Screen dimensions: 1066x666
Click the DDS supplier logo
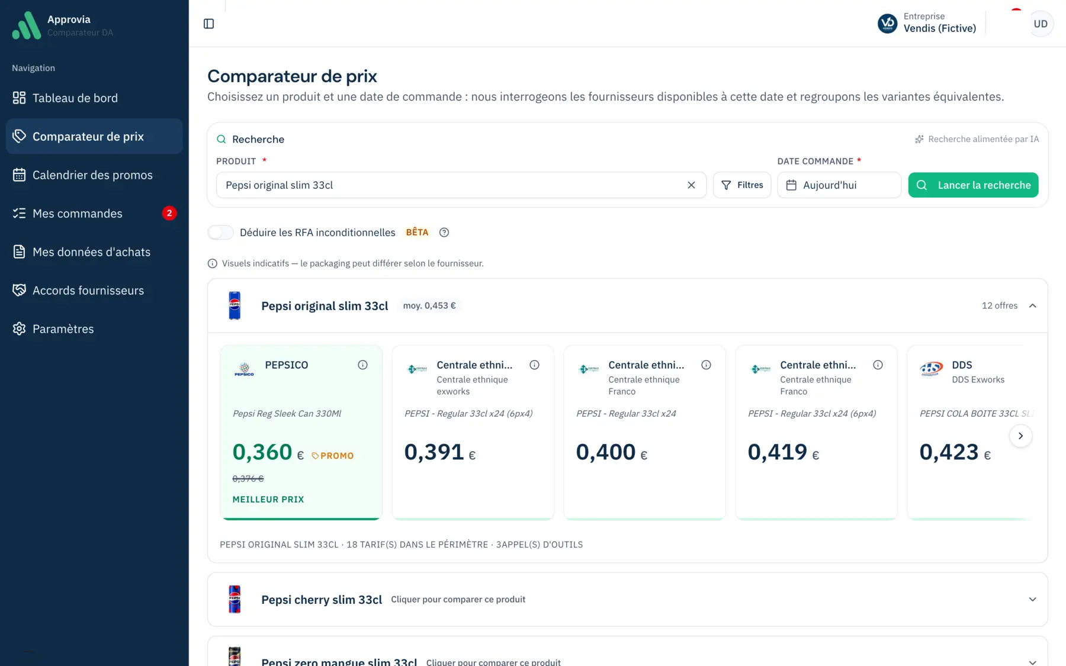coord(932,369)
